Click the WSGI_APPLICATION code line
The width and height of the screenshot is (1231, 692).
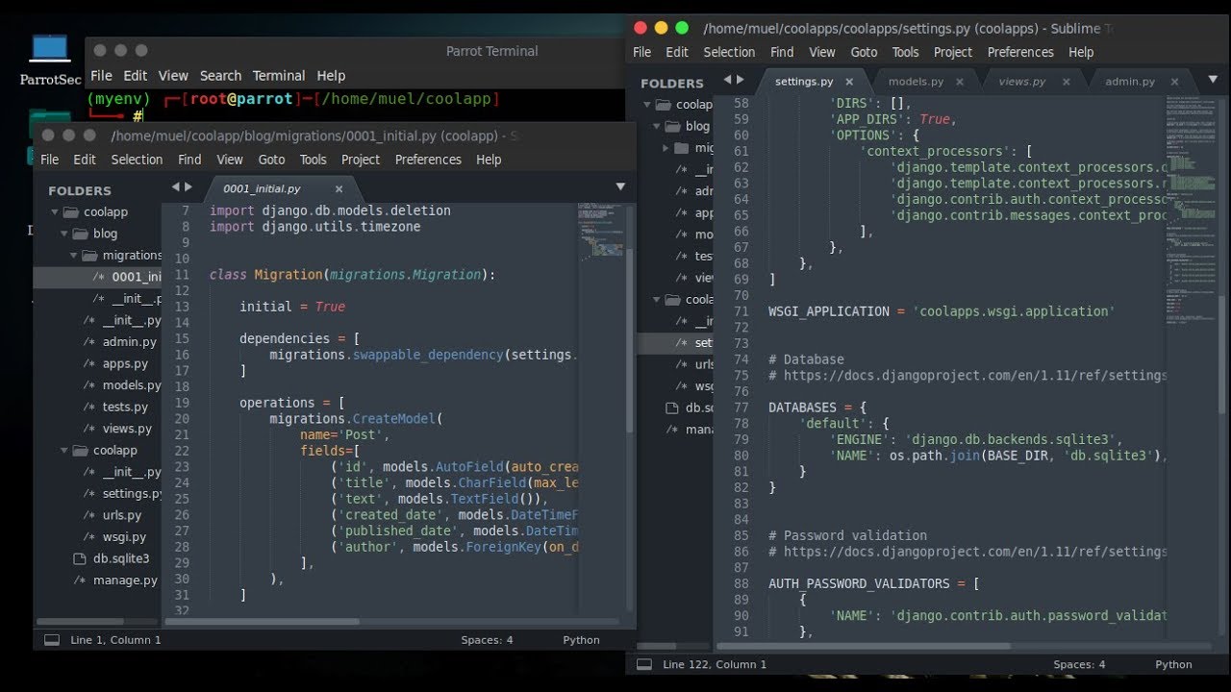[x=942, y=311]
